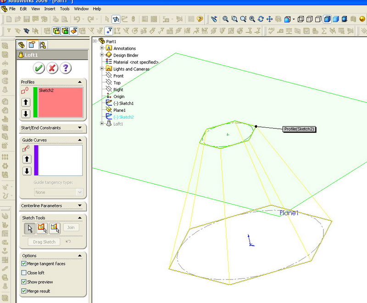367x303 pixels.
Task: Open loft help with question mark button
Action: pyautogui.click(x=66, y=69)
